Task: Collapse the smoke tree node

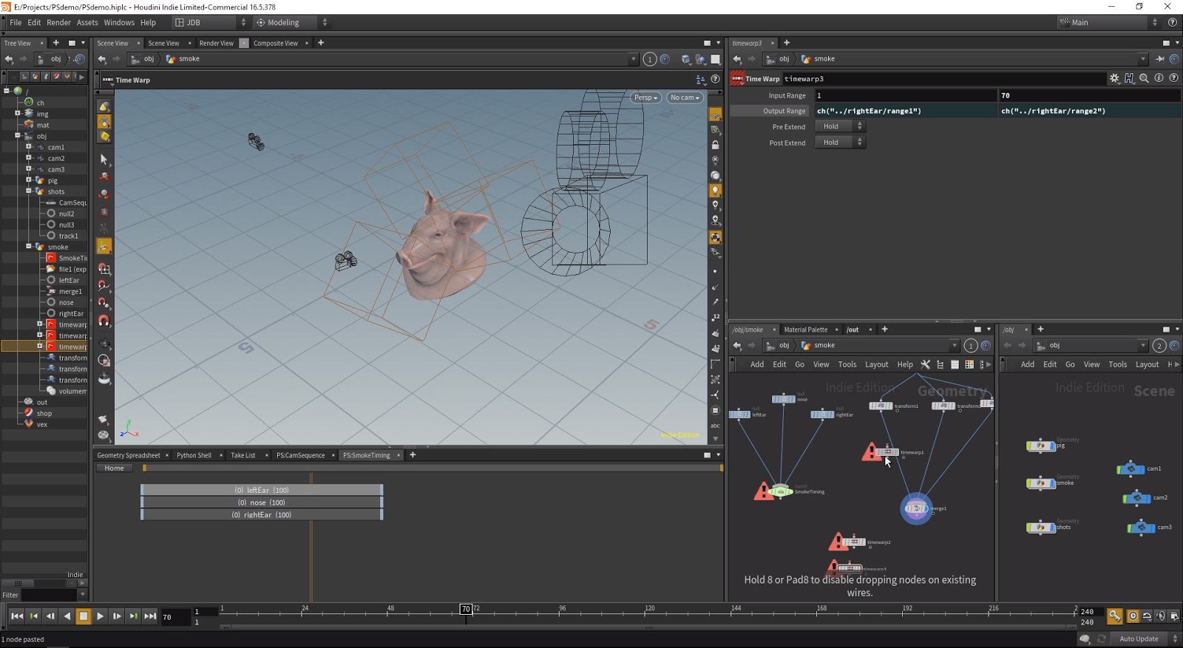Action: [x=29, y=247]
